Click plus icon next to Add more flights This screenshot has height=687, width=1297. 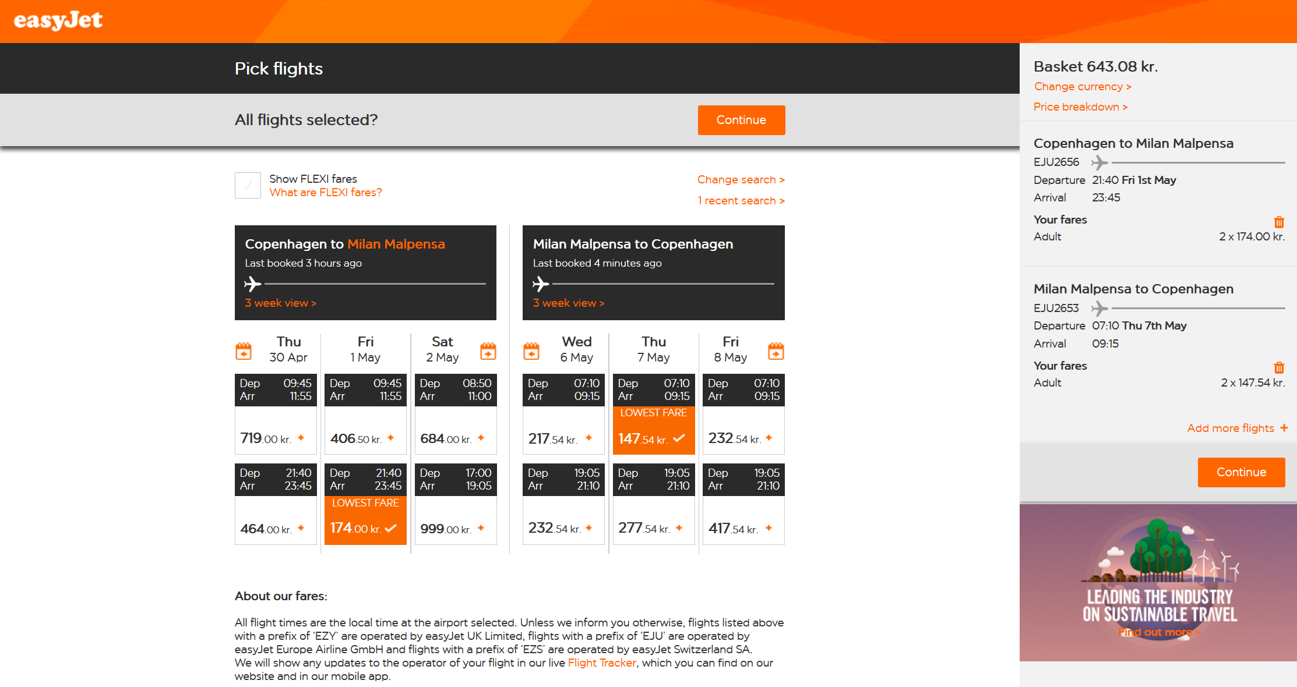1284,428
